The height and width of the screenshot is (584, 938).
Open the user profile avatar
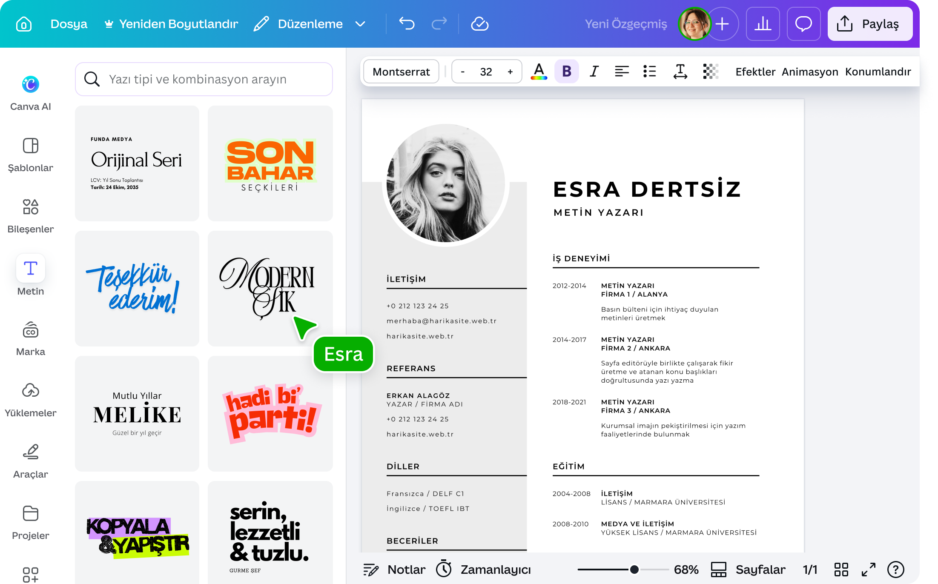point(694,24)
